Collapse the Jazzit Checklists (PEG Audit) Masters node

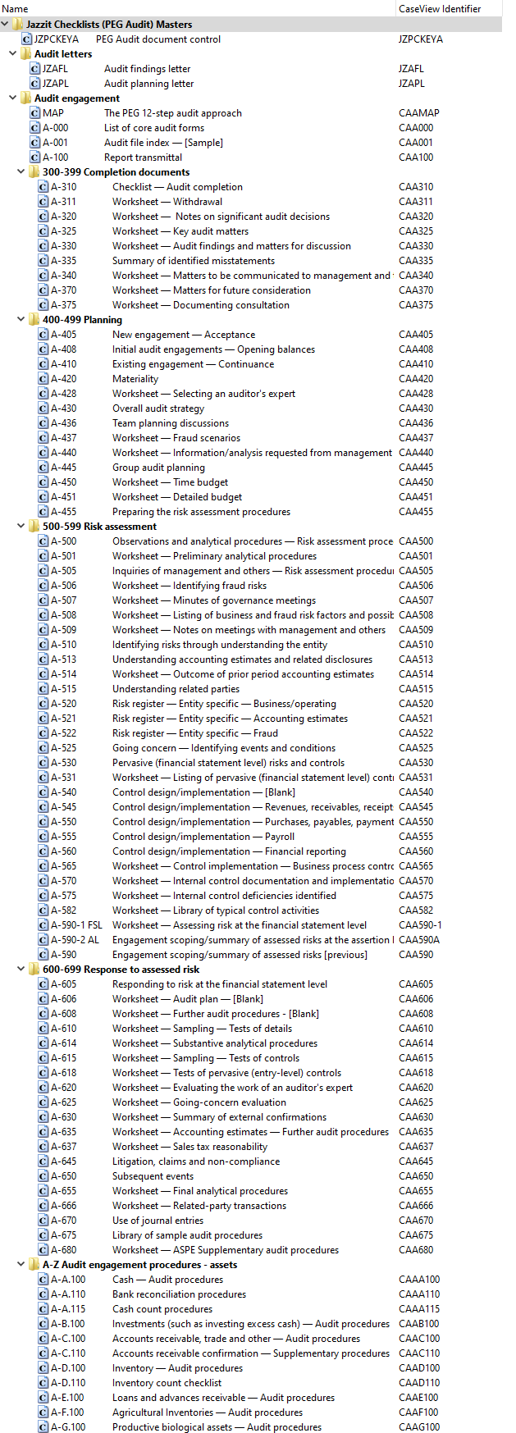(5, 25)
